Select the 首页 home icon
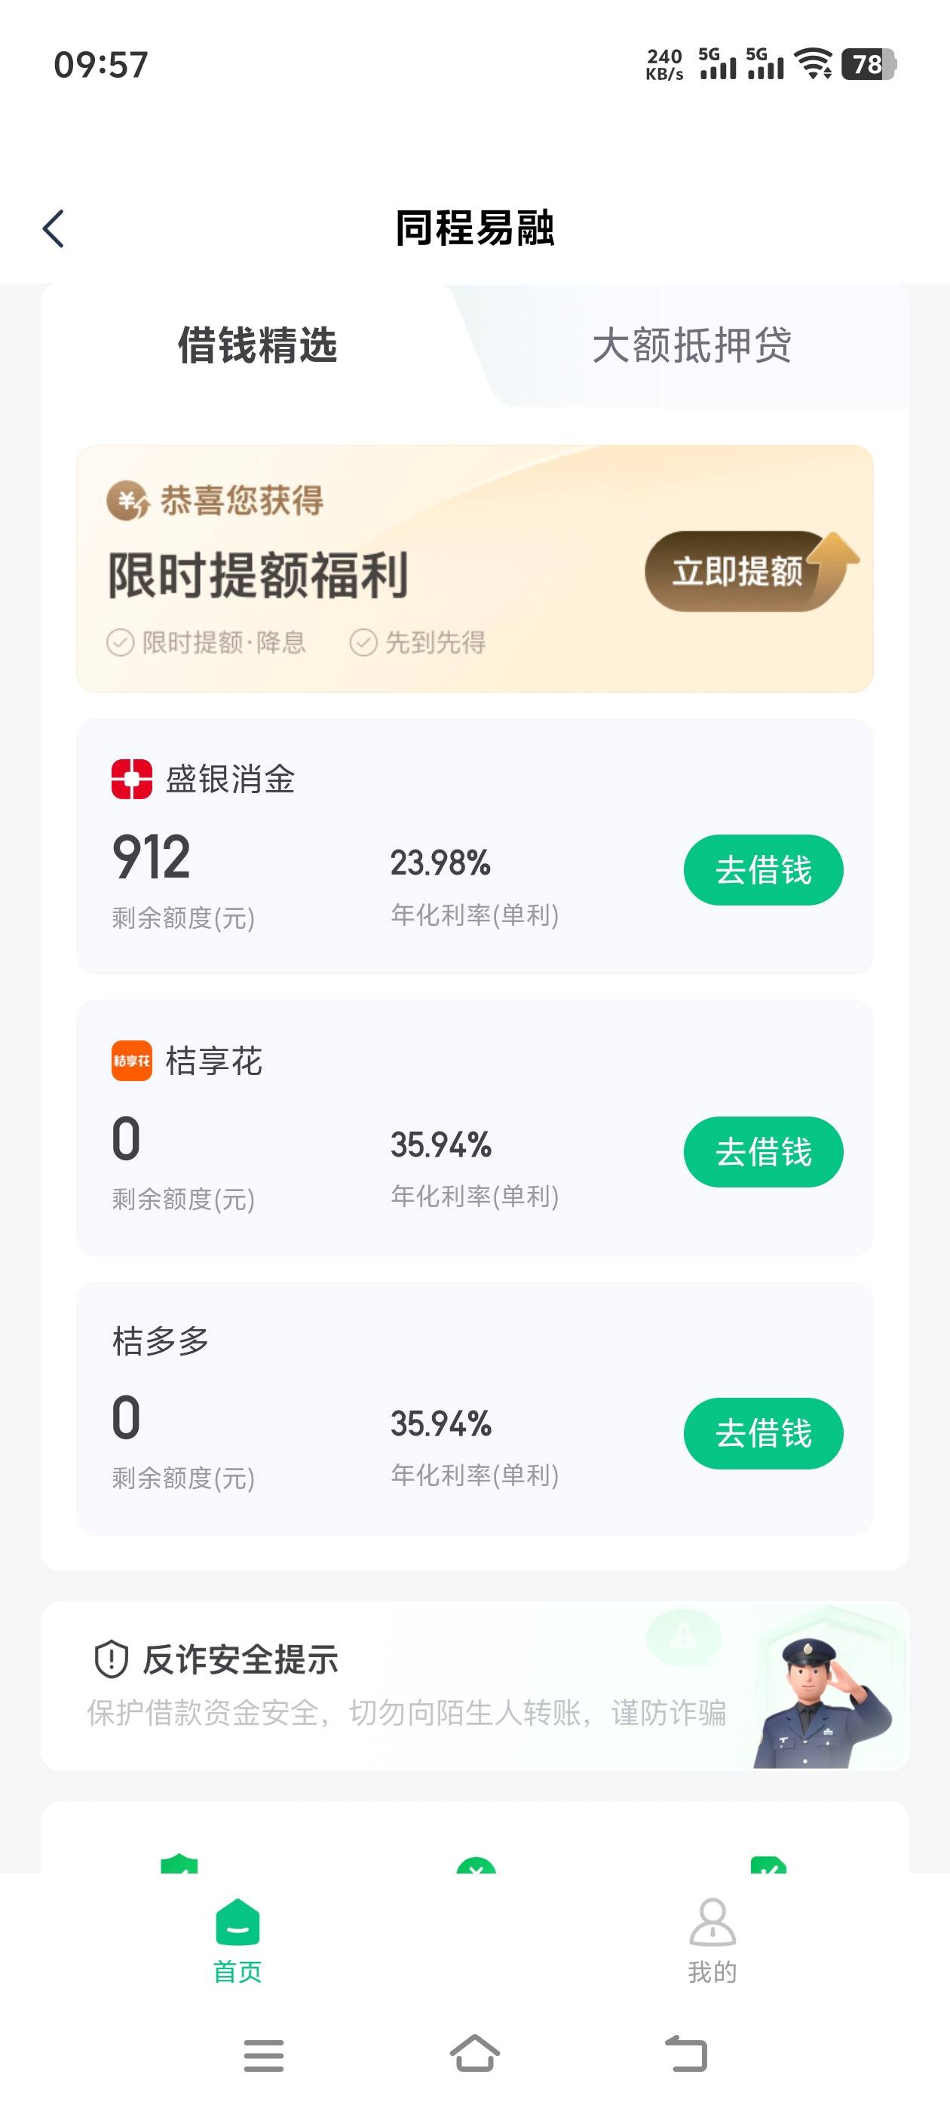The width and height of the screenshot is (950, 2111). click(x=237, y=1923)
